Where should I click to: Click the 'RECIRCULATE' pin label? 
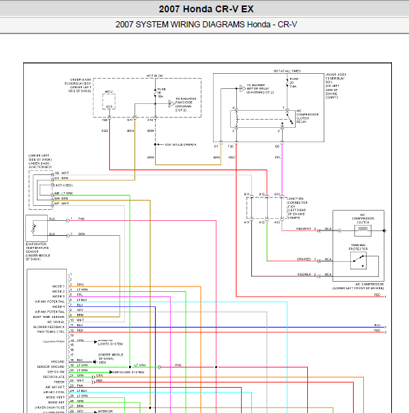[x=54, y=377]
